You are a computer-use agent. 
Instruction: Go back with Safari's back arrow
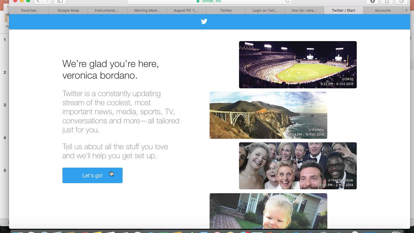38,1
